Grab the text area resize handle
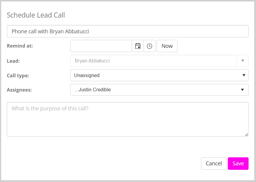 coord(246,135)
